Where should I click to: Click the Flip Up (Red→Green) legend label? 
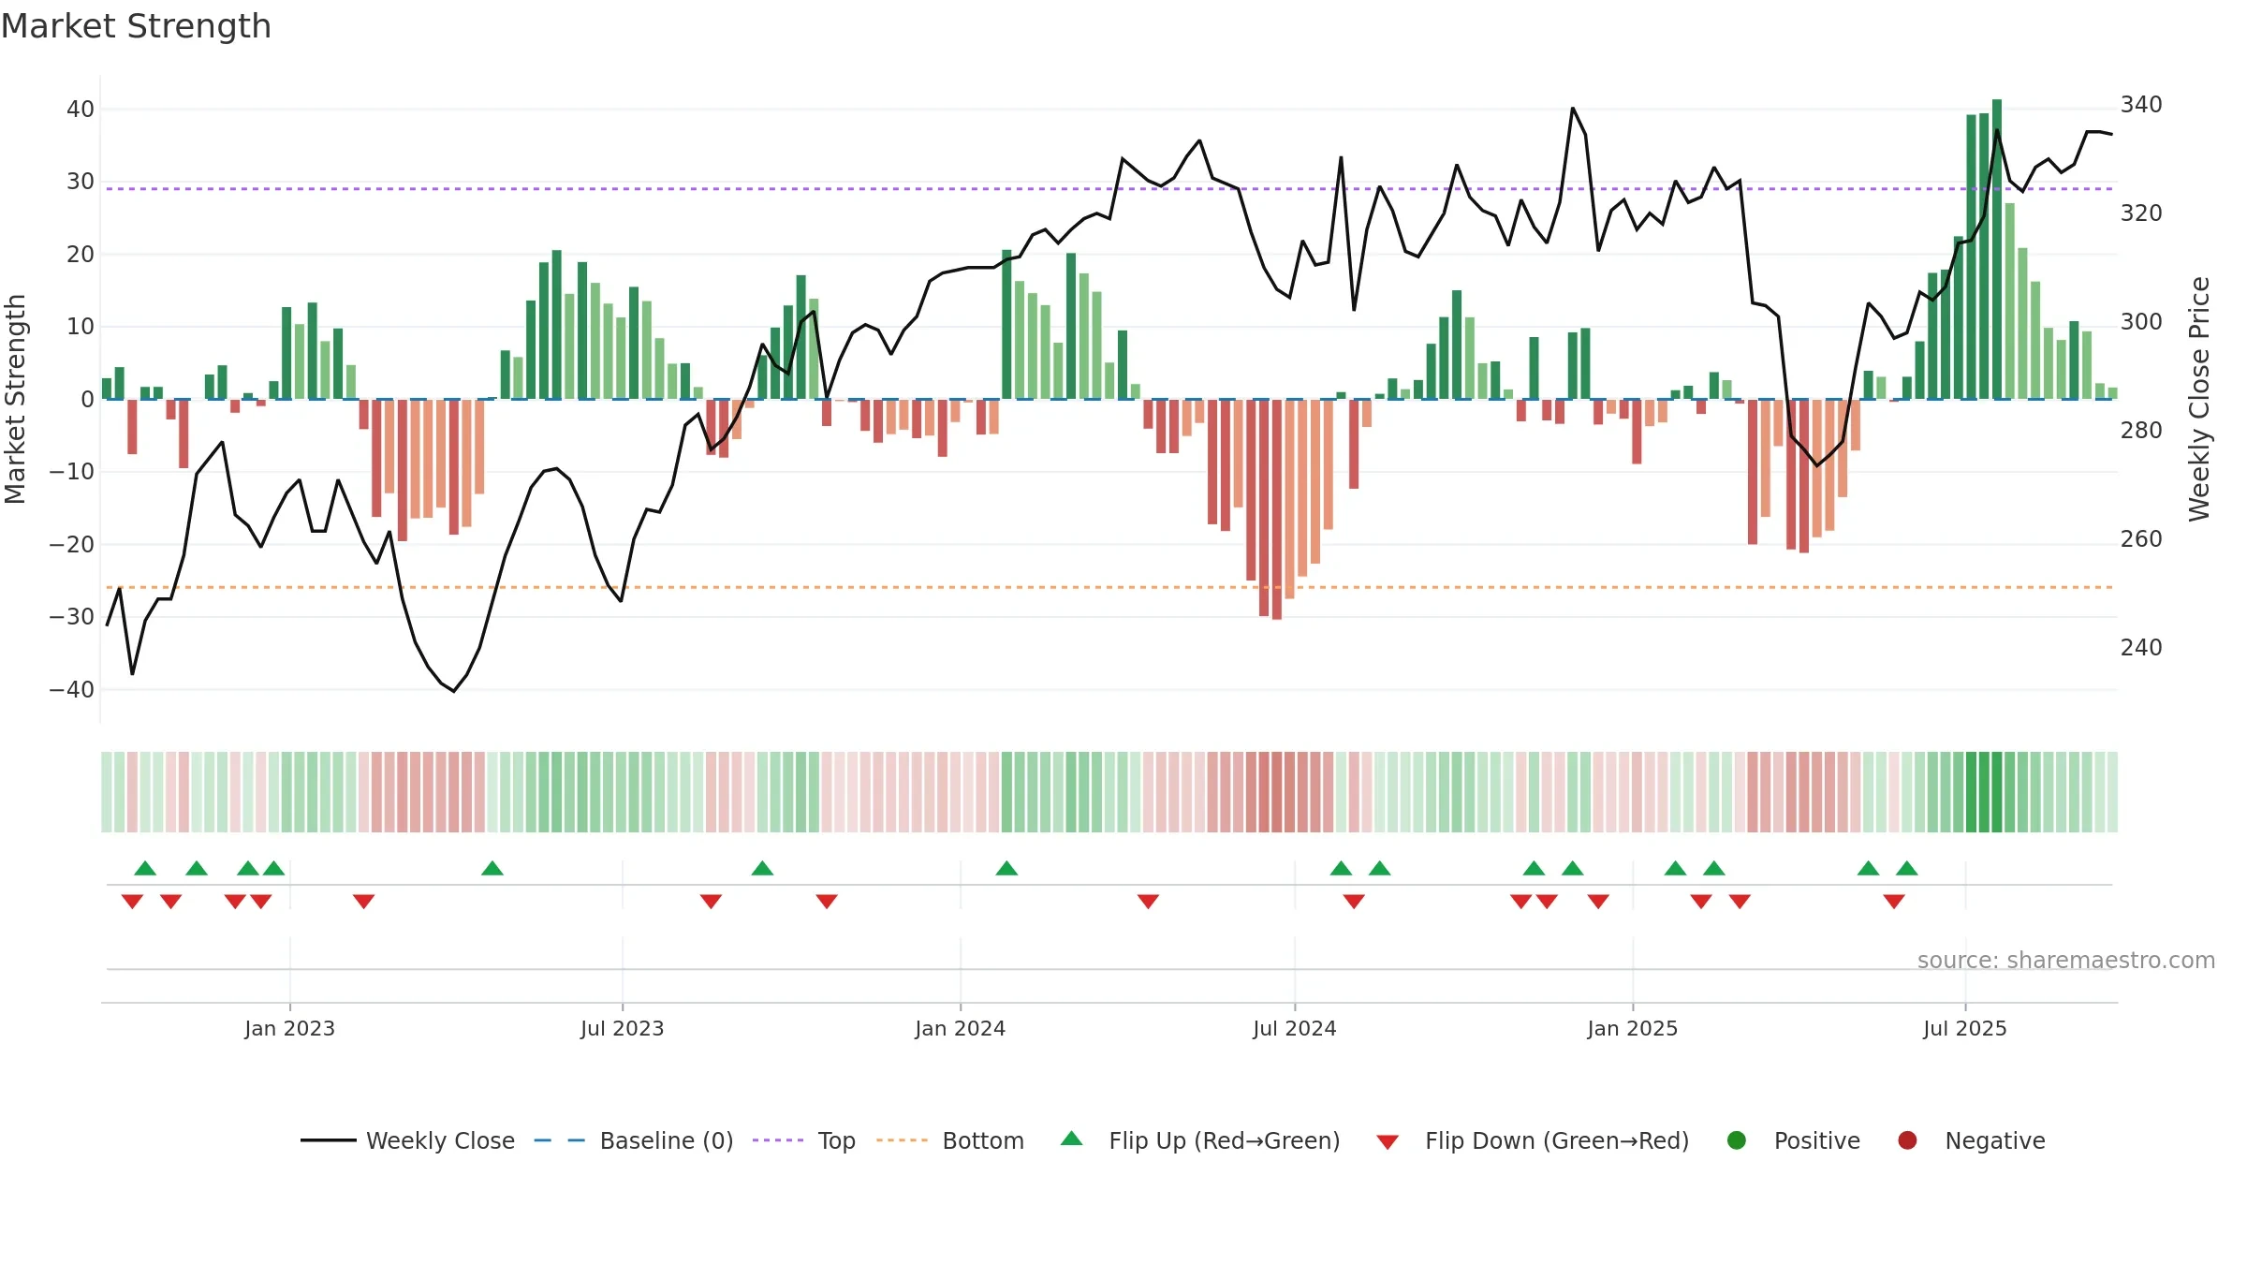click(1224, 1140)
